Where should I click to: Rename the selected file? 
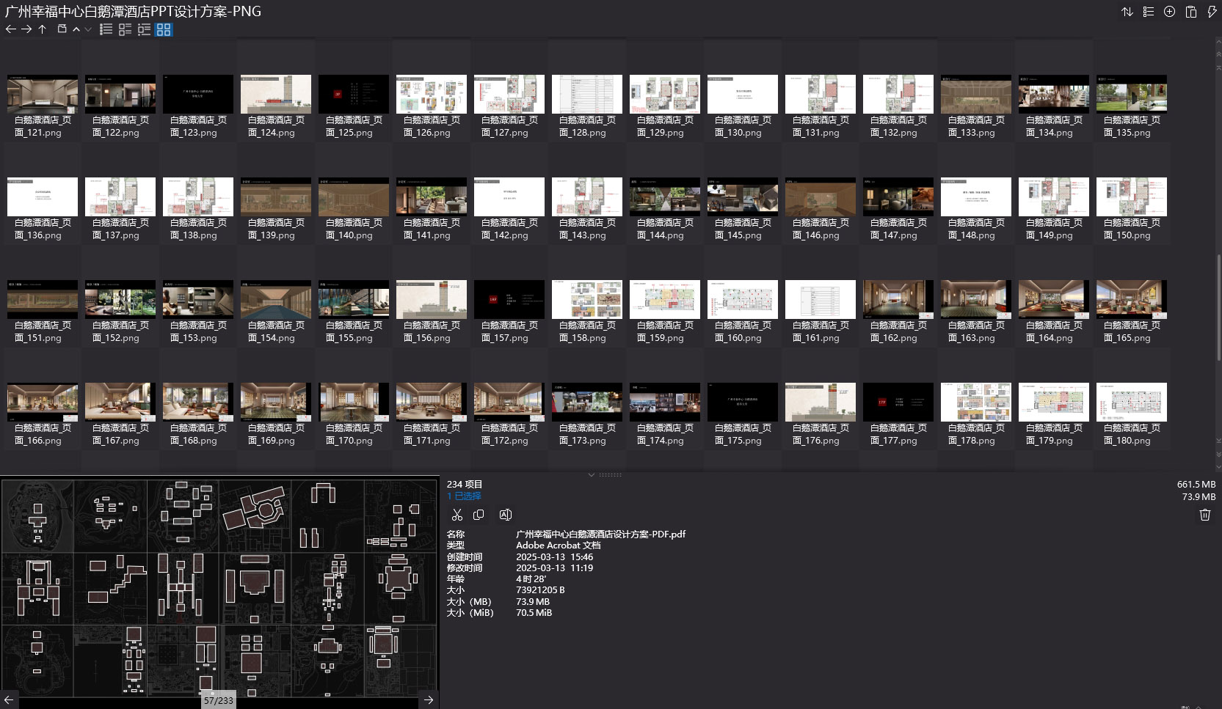pos(505,515)
